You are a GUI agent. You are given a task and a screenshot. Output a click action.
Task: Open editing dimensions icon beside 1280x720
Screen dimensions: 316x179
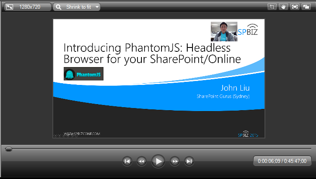10,7
